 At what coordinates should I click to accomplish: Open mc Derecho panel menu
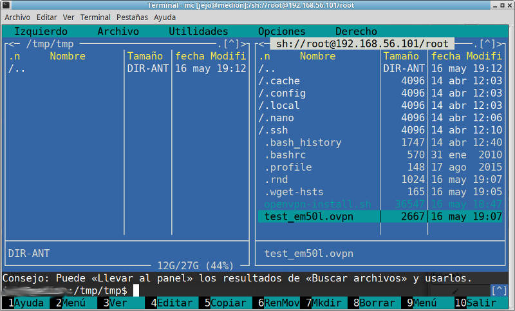(357, 32)
